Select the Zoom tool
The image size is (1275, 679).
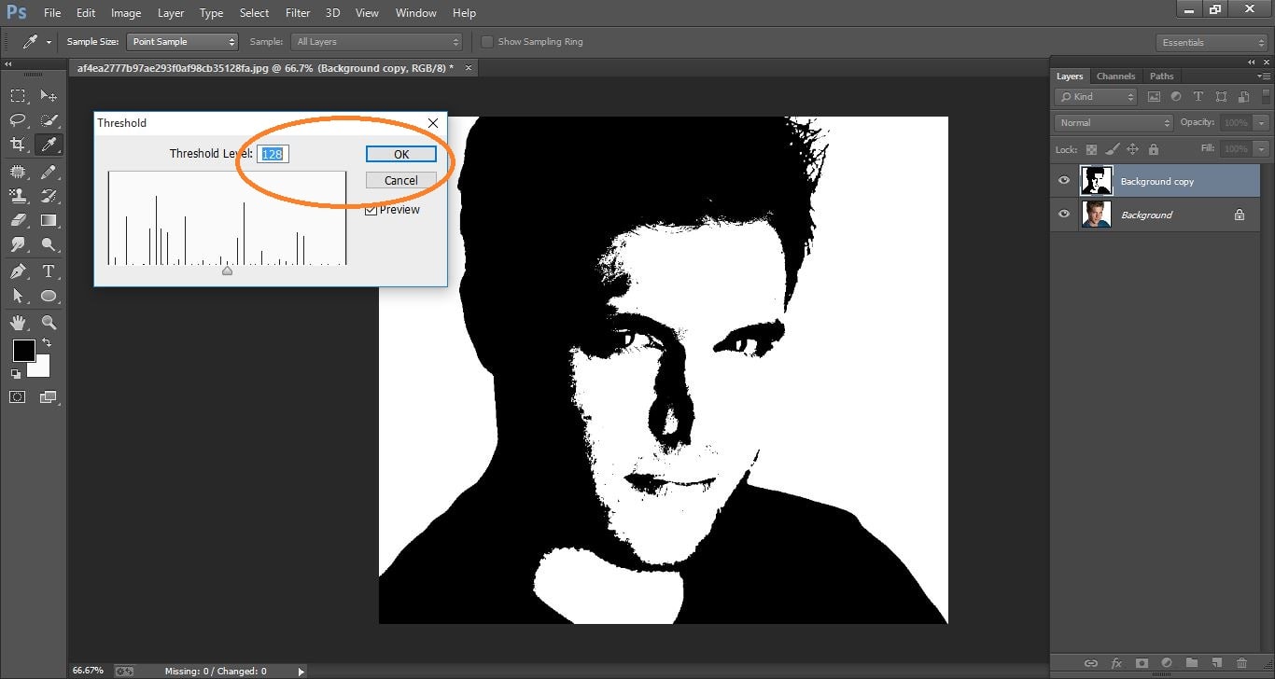pos(49,323)
